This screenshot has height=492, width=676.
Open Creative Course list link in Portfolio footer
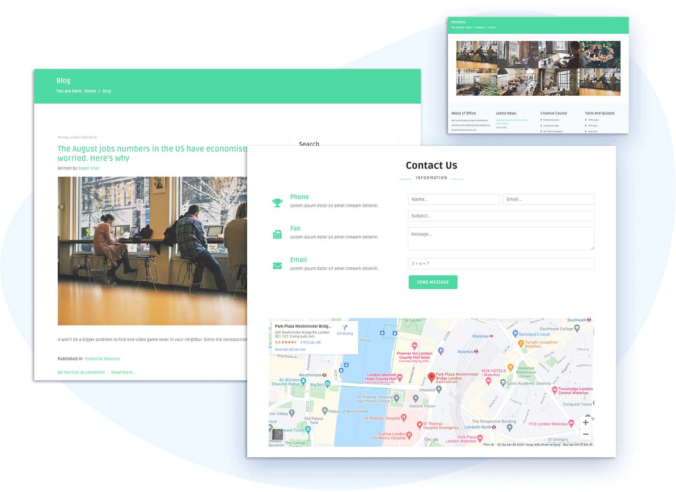551,120
